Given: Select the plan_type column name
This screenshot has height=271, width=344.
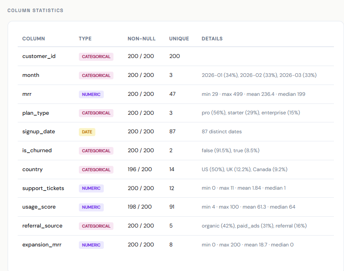Looking at the screenshot, I should 35,113.
